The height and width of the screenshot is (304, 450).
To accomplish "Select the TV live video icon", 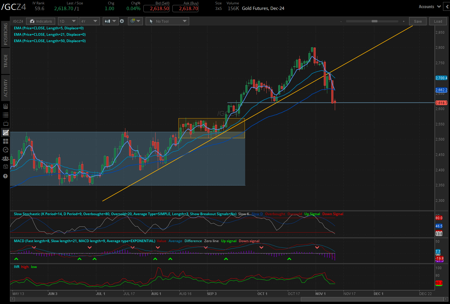I will tap(6, 124).
